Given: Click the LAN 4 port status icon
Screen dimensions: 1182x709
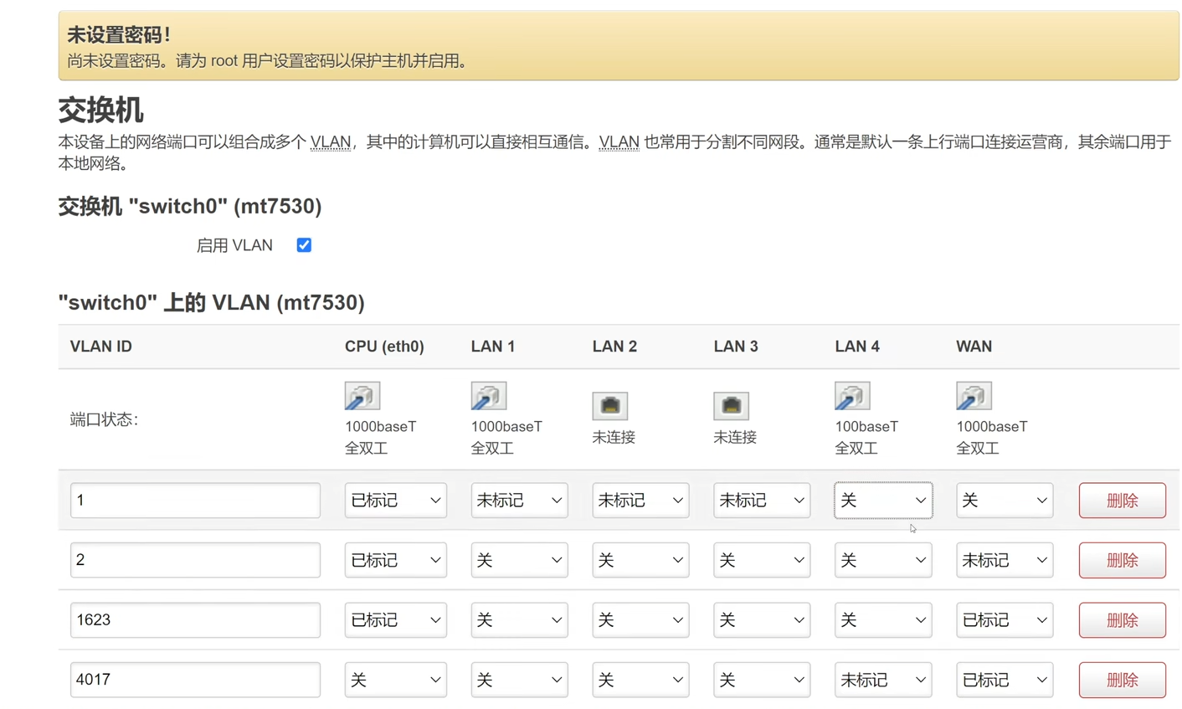Looking at the screenshot, I should tap(852, 396).
